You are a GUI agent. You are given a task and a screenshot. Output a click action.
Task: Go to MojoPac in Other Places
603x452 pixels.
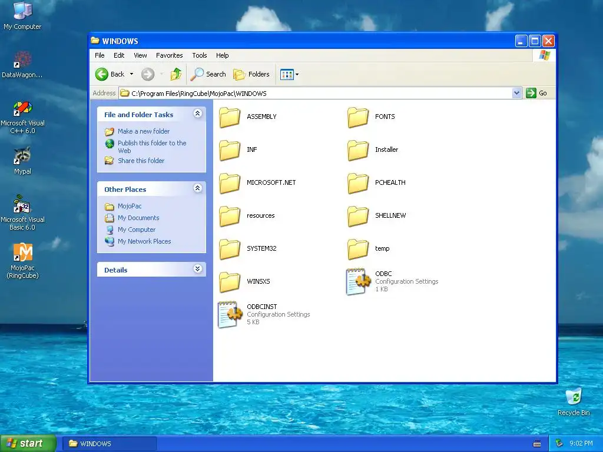[x=130, y=206]
